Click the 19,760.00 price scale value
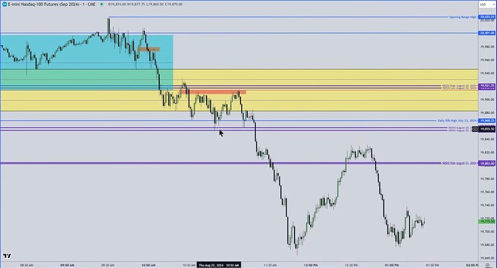The image size is (497, 268). [487, 192]
